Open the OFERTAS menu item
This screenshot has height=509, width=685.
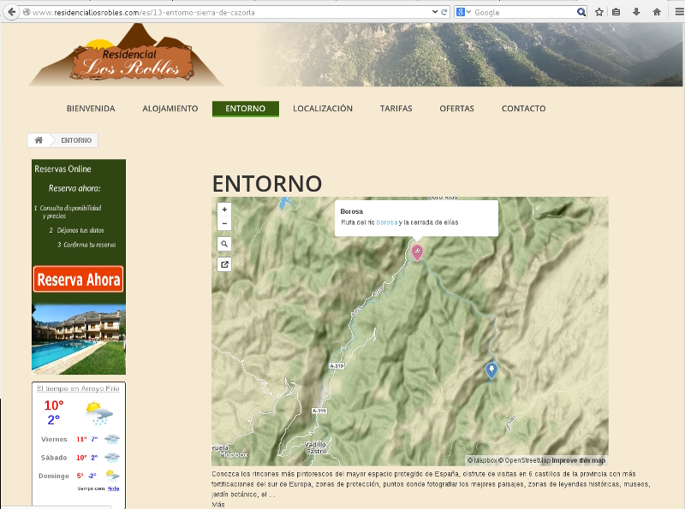click(456, 109)
